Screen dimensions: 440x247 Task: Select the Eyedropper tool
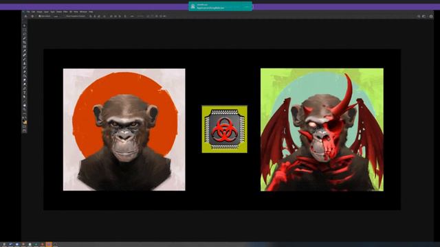[25, 51]
